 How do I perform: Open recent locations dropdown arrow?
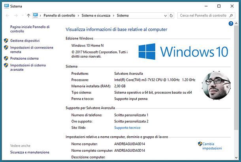23,15
